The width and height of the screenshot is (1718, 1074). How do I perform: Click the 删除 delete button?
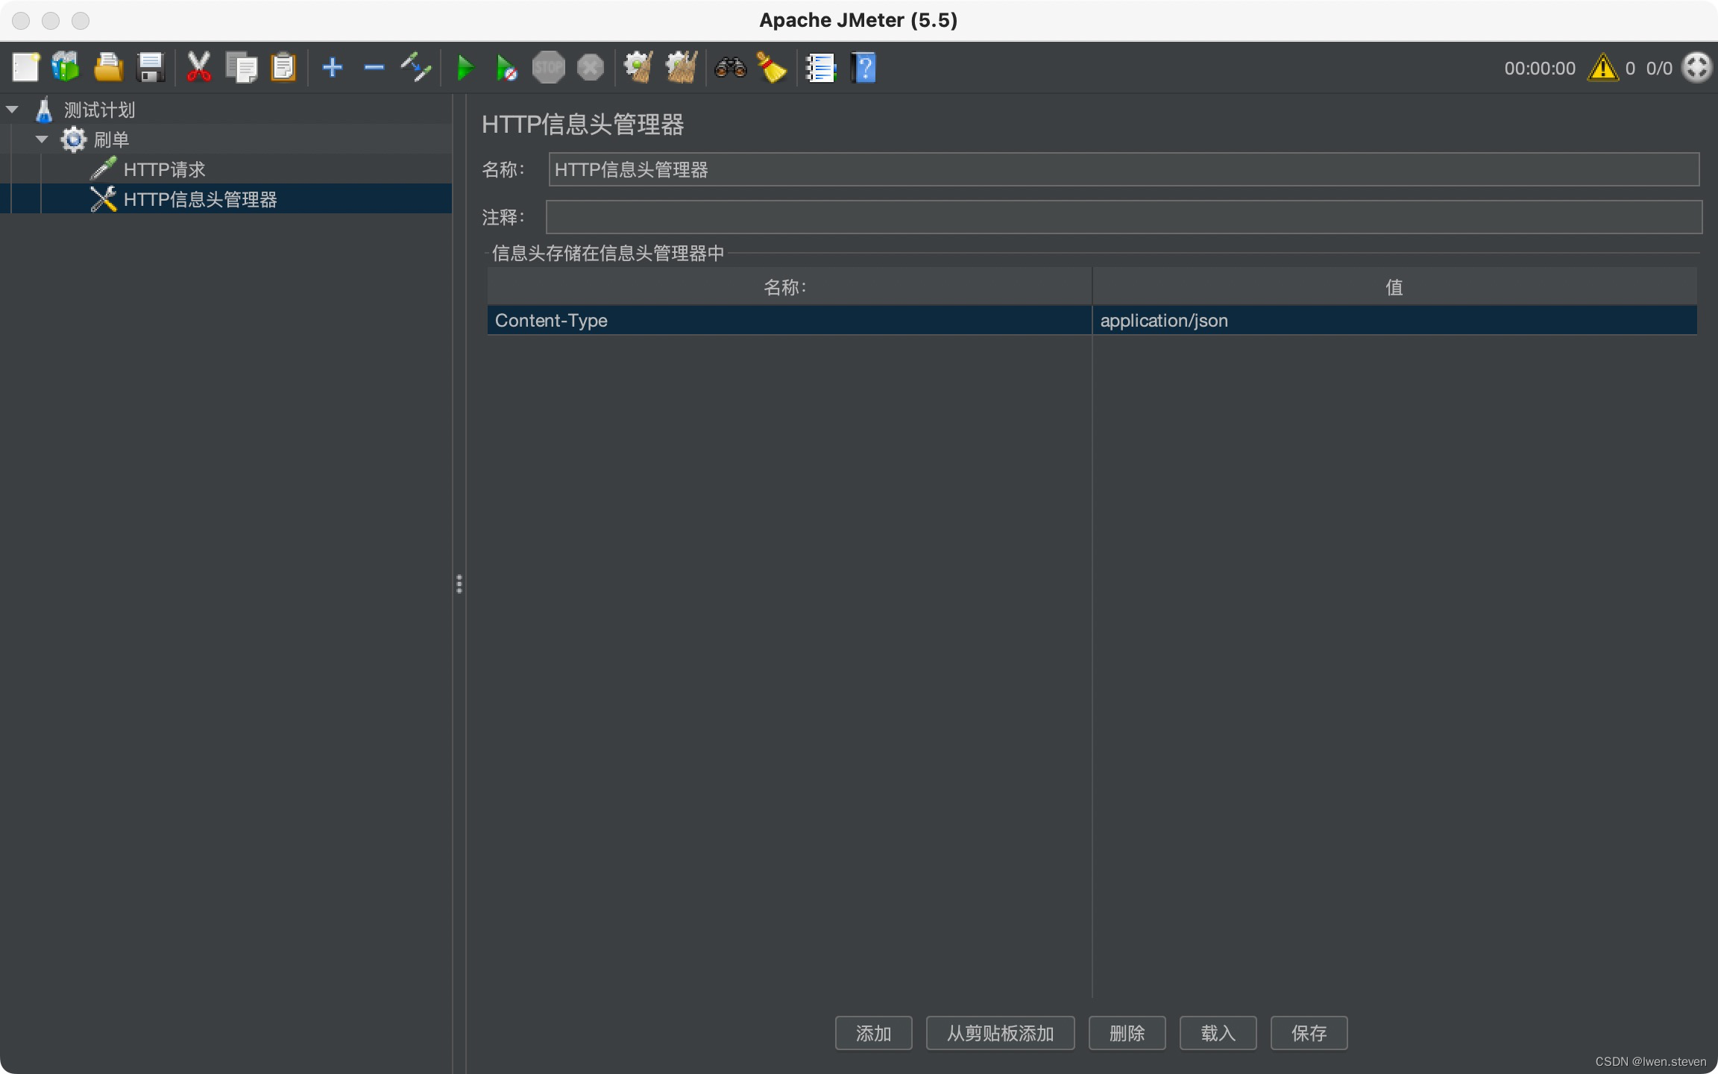point(1127,1033)
